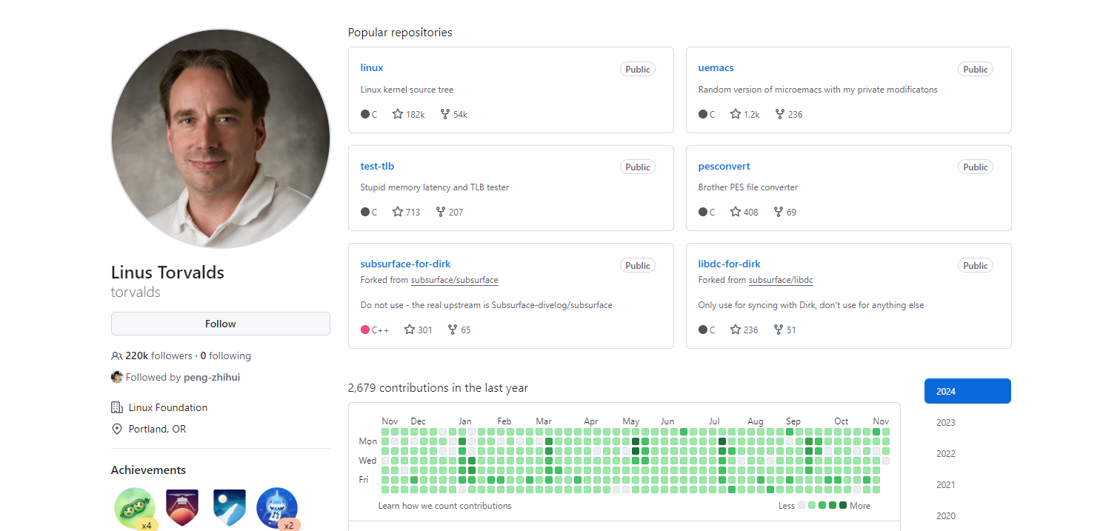Click the darkest green legend square
1103x531 pixels.
click(x=843, y=506)
